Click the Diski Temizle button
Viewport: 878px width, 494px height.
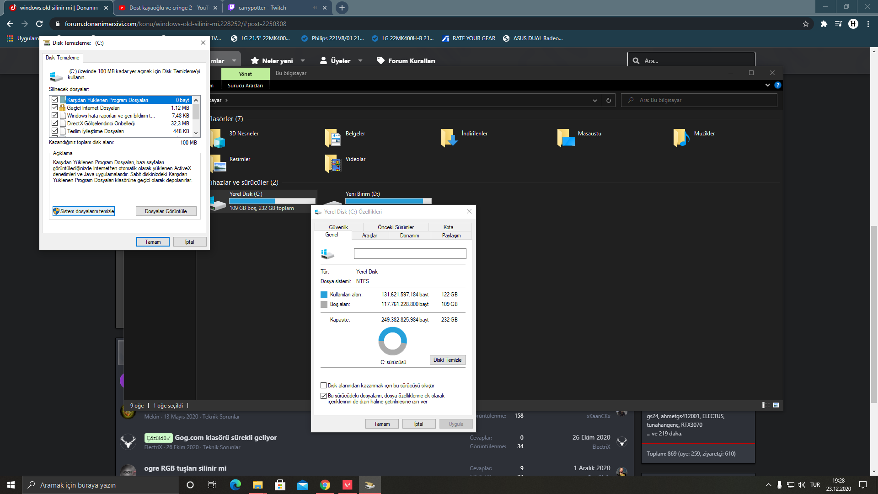click(447, 360)
